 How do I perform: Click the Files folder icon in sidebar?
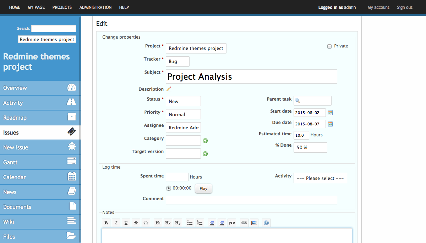pyautogui.click(x=71, y=235)
